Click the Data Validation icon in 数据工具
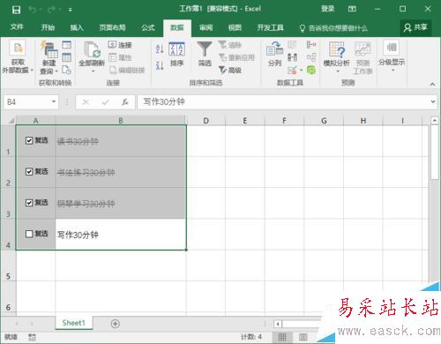Viewport: 441px width, 344px height. click(292, 70)
